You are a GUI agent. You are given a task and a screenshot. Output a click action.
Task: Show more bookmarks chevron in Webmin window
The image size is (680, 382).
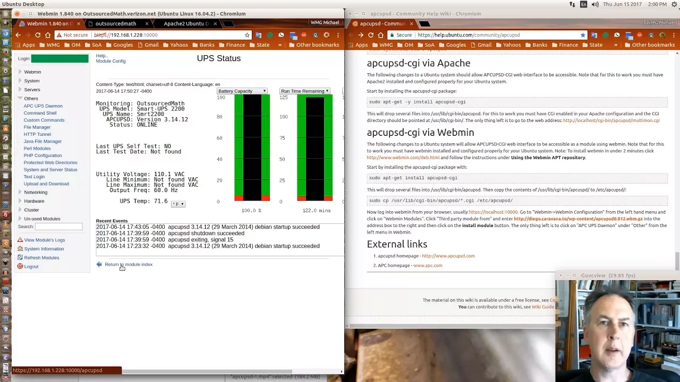[281, 45]
